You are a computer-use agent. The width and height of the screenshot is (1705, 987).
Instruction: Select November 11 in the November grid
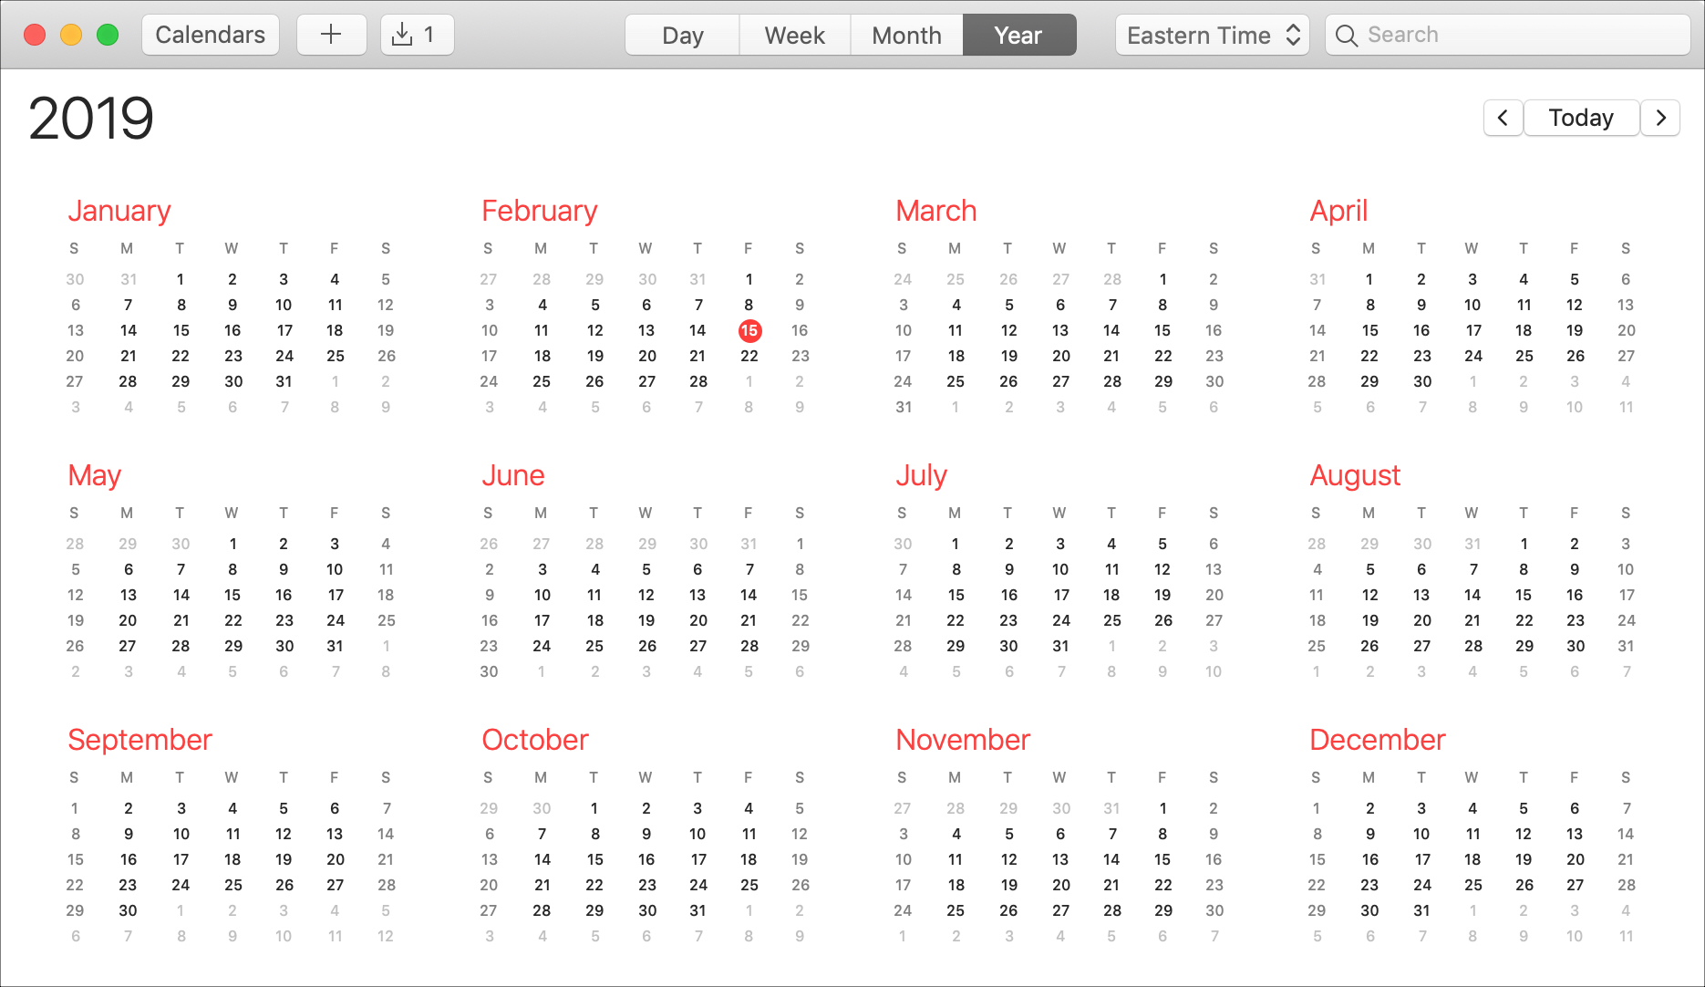coord(955,859)
